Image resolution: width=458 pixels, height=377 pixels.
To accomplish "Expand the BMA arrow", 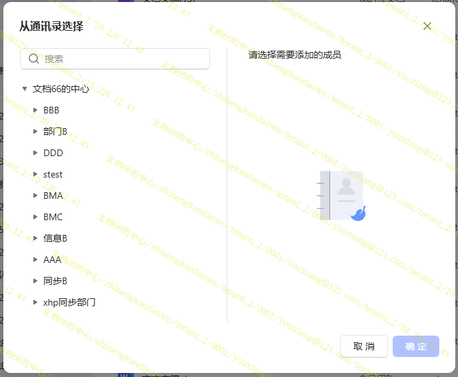I will point(35,196).
